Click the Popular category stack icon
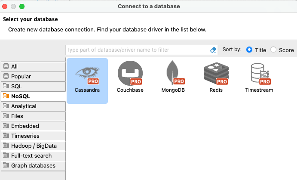Viewport: 297px width, 180px height. click(x=6, y=76)
